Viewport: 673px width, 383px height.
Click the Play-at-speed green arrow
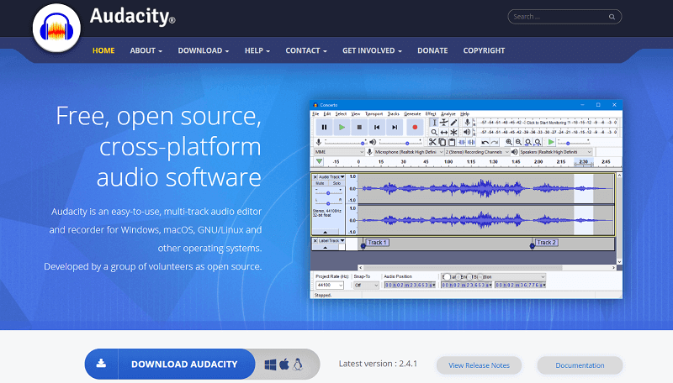tap(551, 142)
